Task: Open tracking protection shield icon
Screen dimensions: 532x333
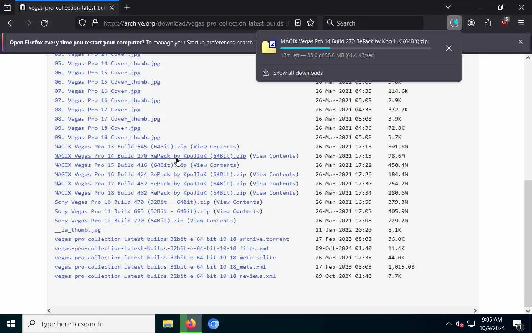Action: 82,23
